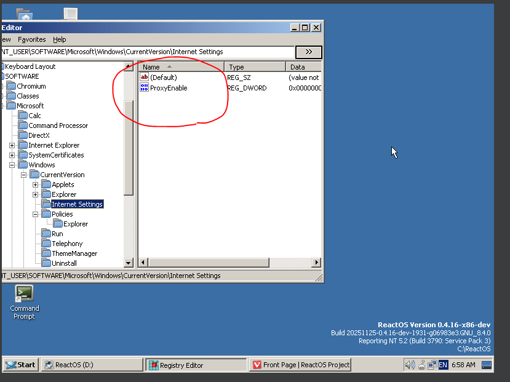510x382 pixels.
Task: Switch to Front Page ReactOS Project taskbar button
Action: (x=301, y=365)
